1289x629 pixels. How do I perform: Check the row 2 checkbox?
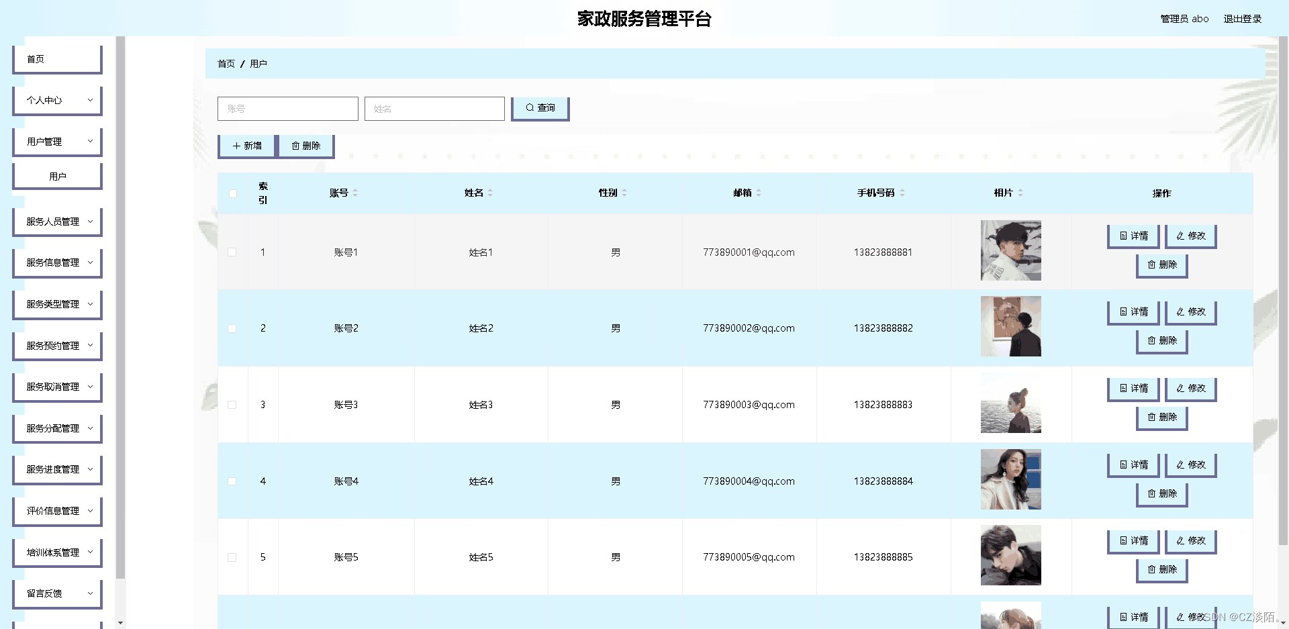click(232, 328)
